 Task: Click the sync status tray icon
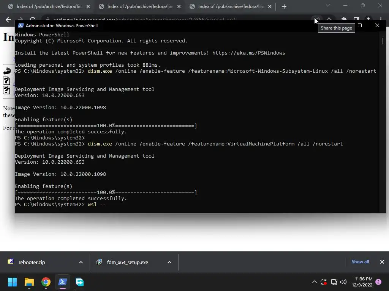pyautogui.click(x=324, y=282)
